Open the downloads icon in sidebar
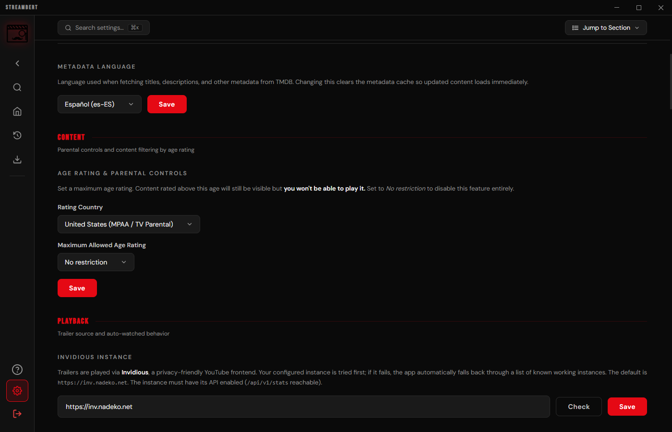 point(17,159)
